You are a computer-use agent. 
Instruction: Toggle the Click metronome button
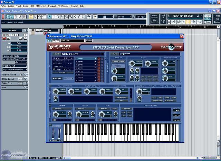(208, 16)
